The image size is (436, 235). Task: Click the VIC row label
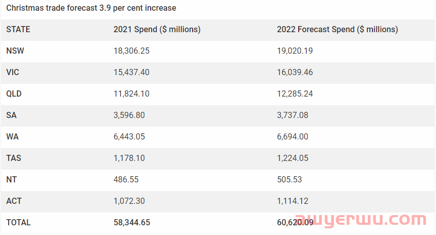[12, 73]
